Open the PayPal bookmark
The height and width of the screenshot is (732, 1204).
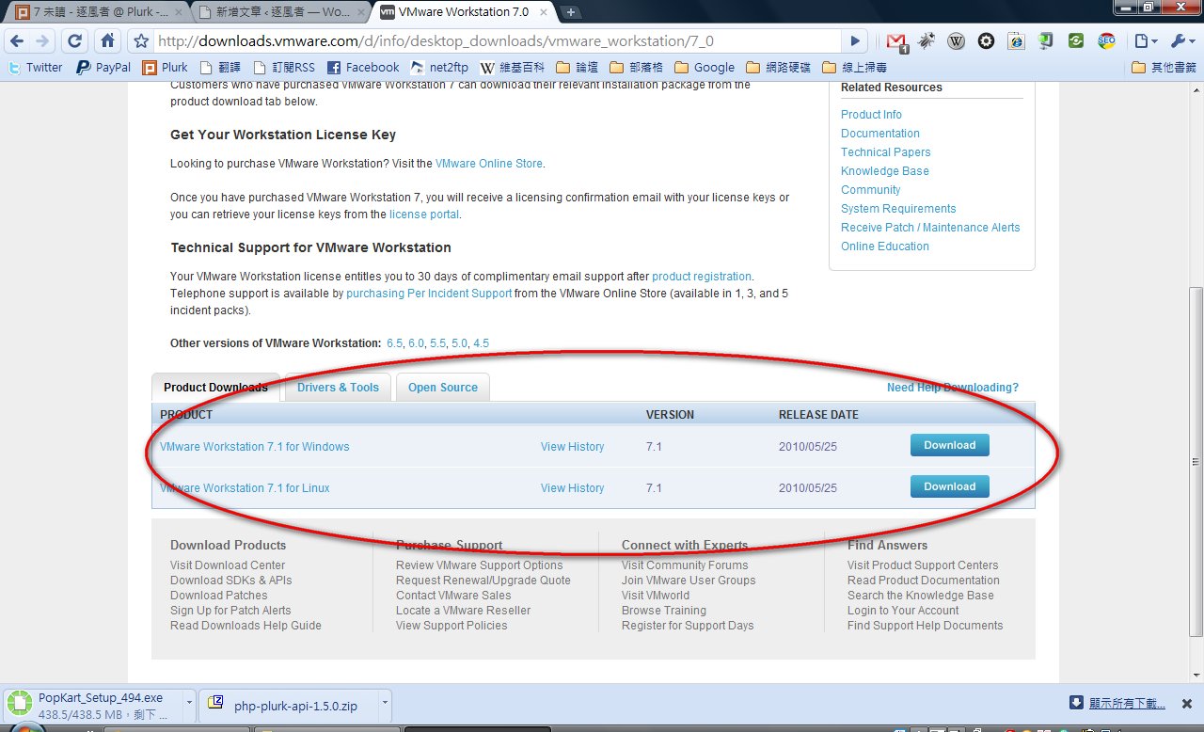point(103,68)
